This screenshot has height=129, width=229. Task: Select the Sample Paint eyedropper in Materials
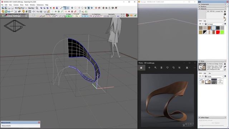(x=225, y=20)
